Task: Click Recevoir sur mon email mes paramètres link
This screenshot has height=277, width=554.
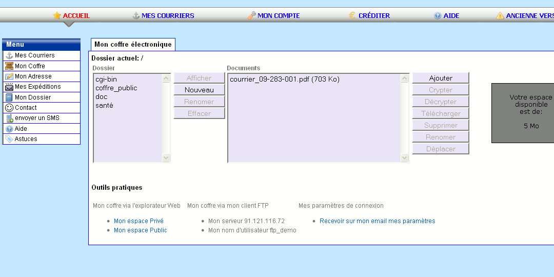Action: [378, 221]
